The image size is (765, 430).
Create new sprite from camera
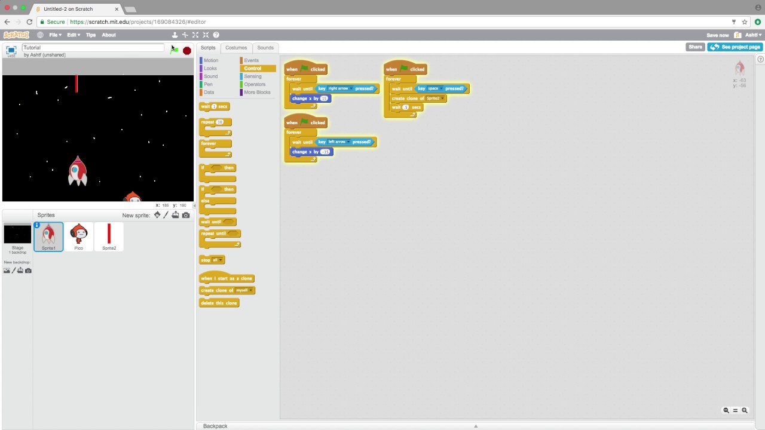coord(186,215)
